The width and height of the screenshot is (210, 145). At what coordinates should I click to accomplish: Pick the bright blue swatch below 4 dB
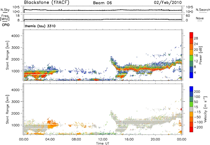(x=191, y=75)
